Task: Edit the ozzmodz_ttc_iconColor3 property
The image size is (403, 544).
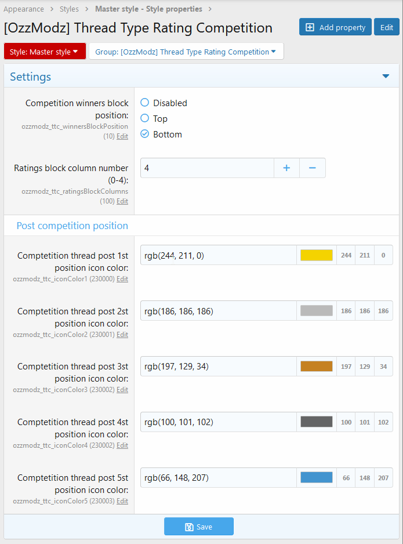Action: (122, 390)
